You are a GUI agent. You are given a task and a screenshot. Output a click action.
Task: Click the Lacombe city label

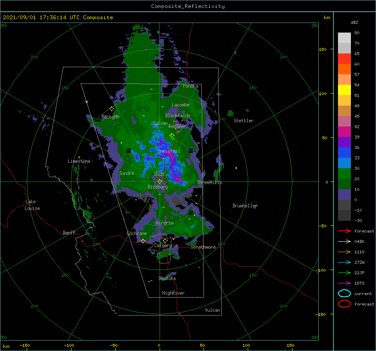[x=180, y=105]
